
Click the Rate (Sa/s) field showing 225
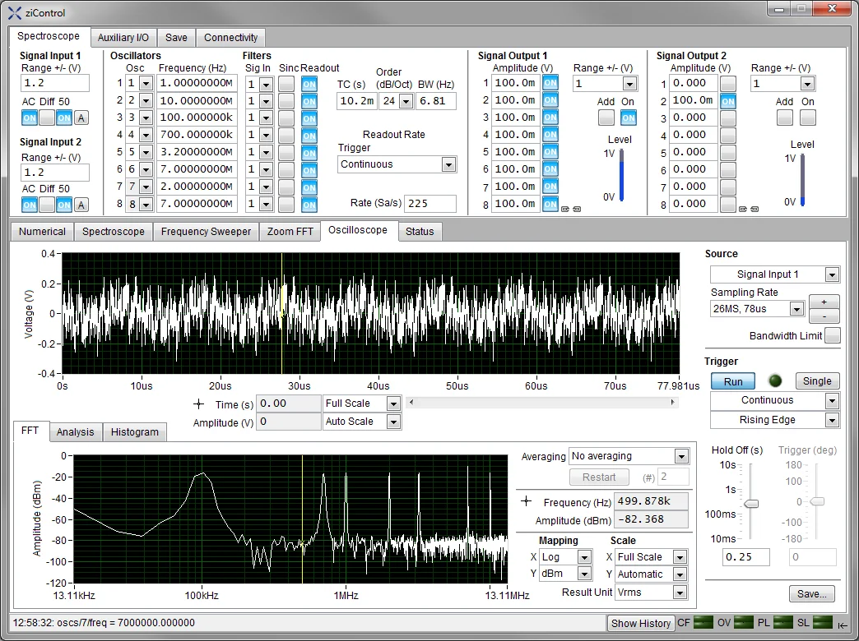tap(430, 204)
